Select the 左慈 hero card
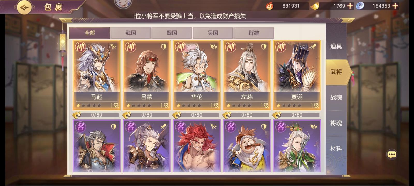Image resolution: width=414 pixels, height=186 pixels. pos(247,75)
